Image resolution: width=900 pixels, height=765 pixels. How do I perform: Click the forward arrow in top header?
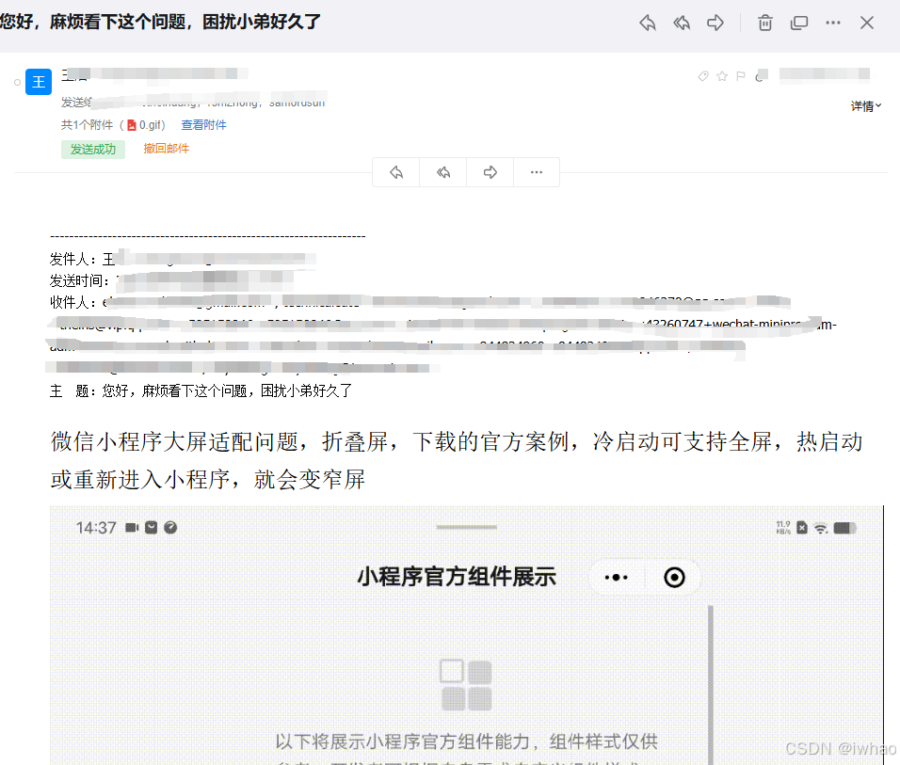pos(715,23)
